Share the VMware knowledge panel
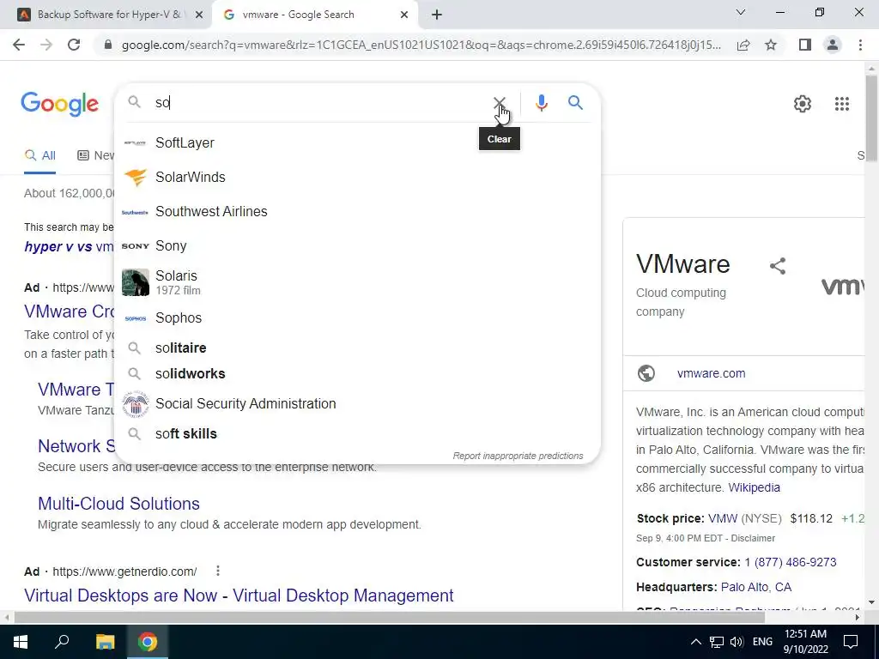Image resolution: width=879 pixels, height=659 pixels. point(778,266)
